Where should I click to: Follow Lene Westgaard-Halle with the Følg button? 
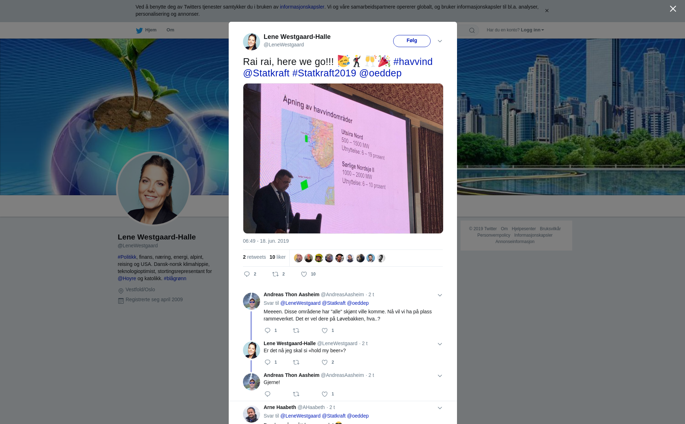click(412, 41)
